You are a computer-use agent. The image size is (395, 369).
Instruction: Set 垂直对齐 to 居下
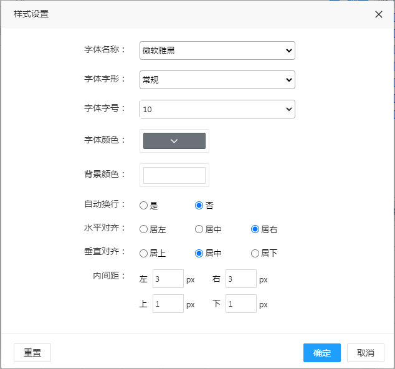point(255,253)
